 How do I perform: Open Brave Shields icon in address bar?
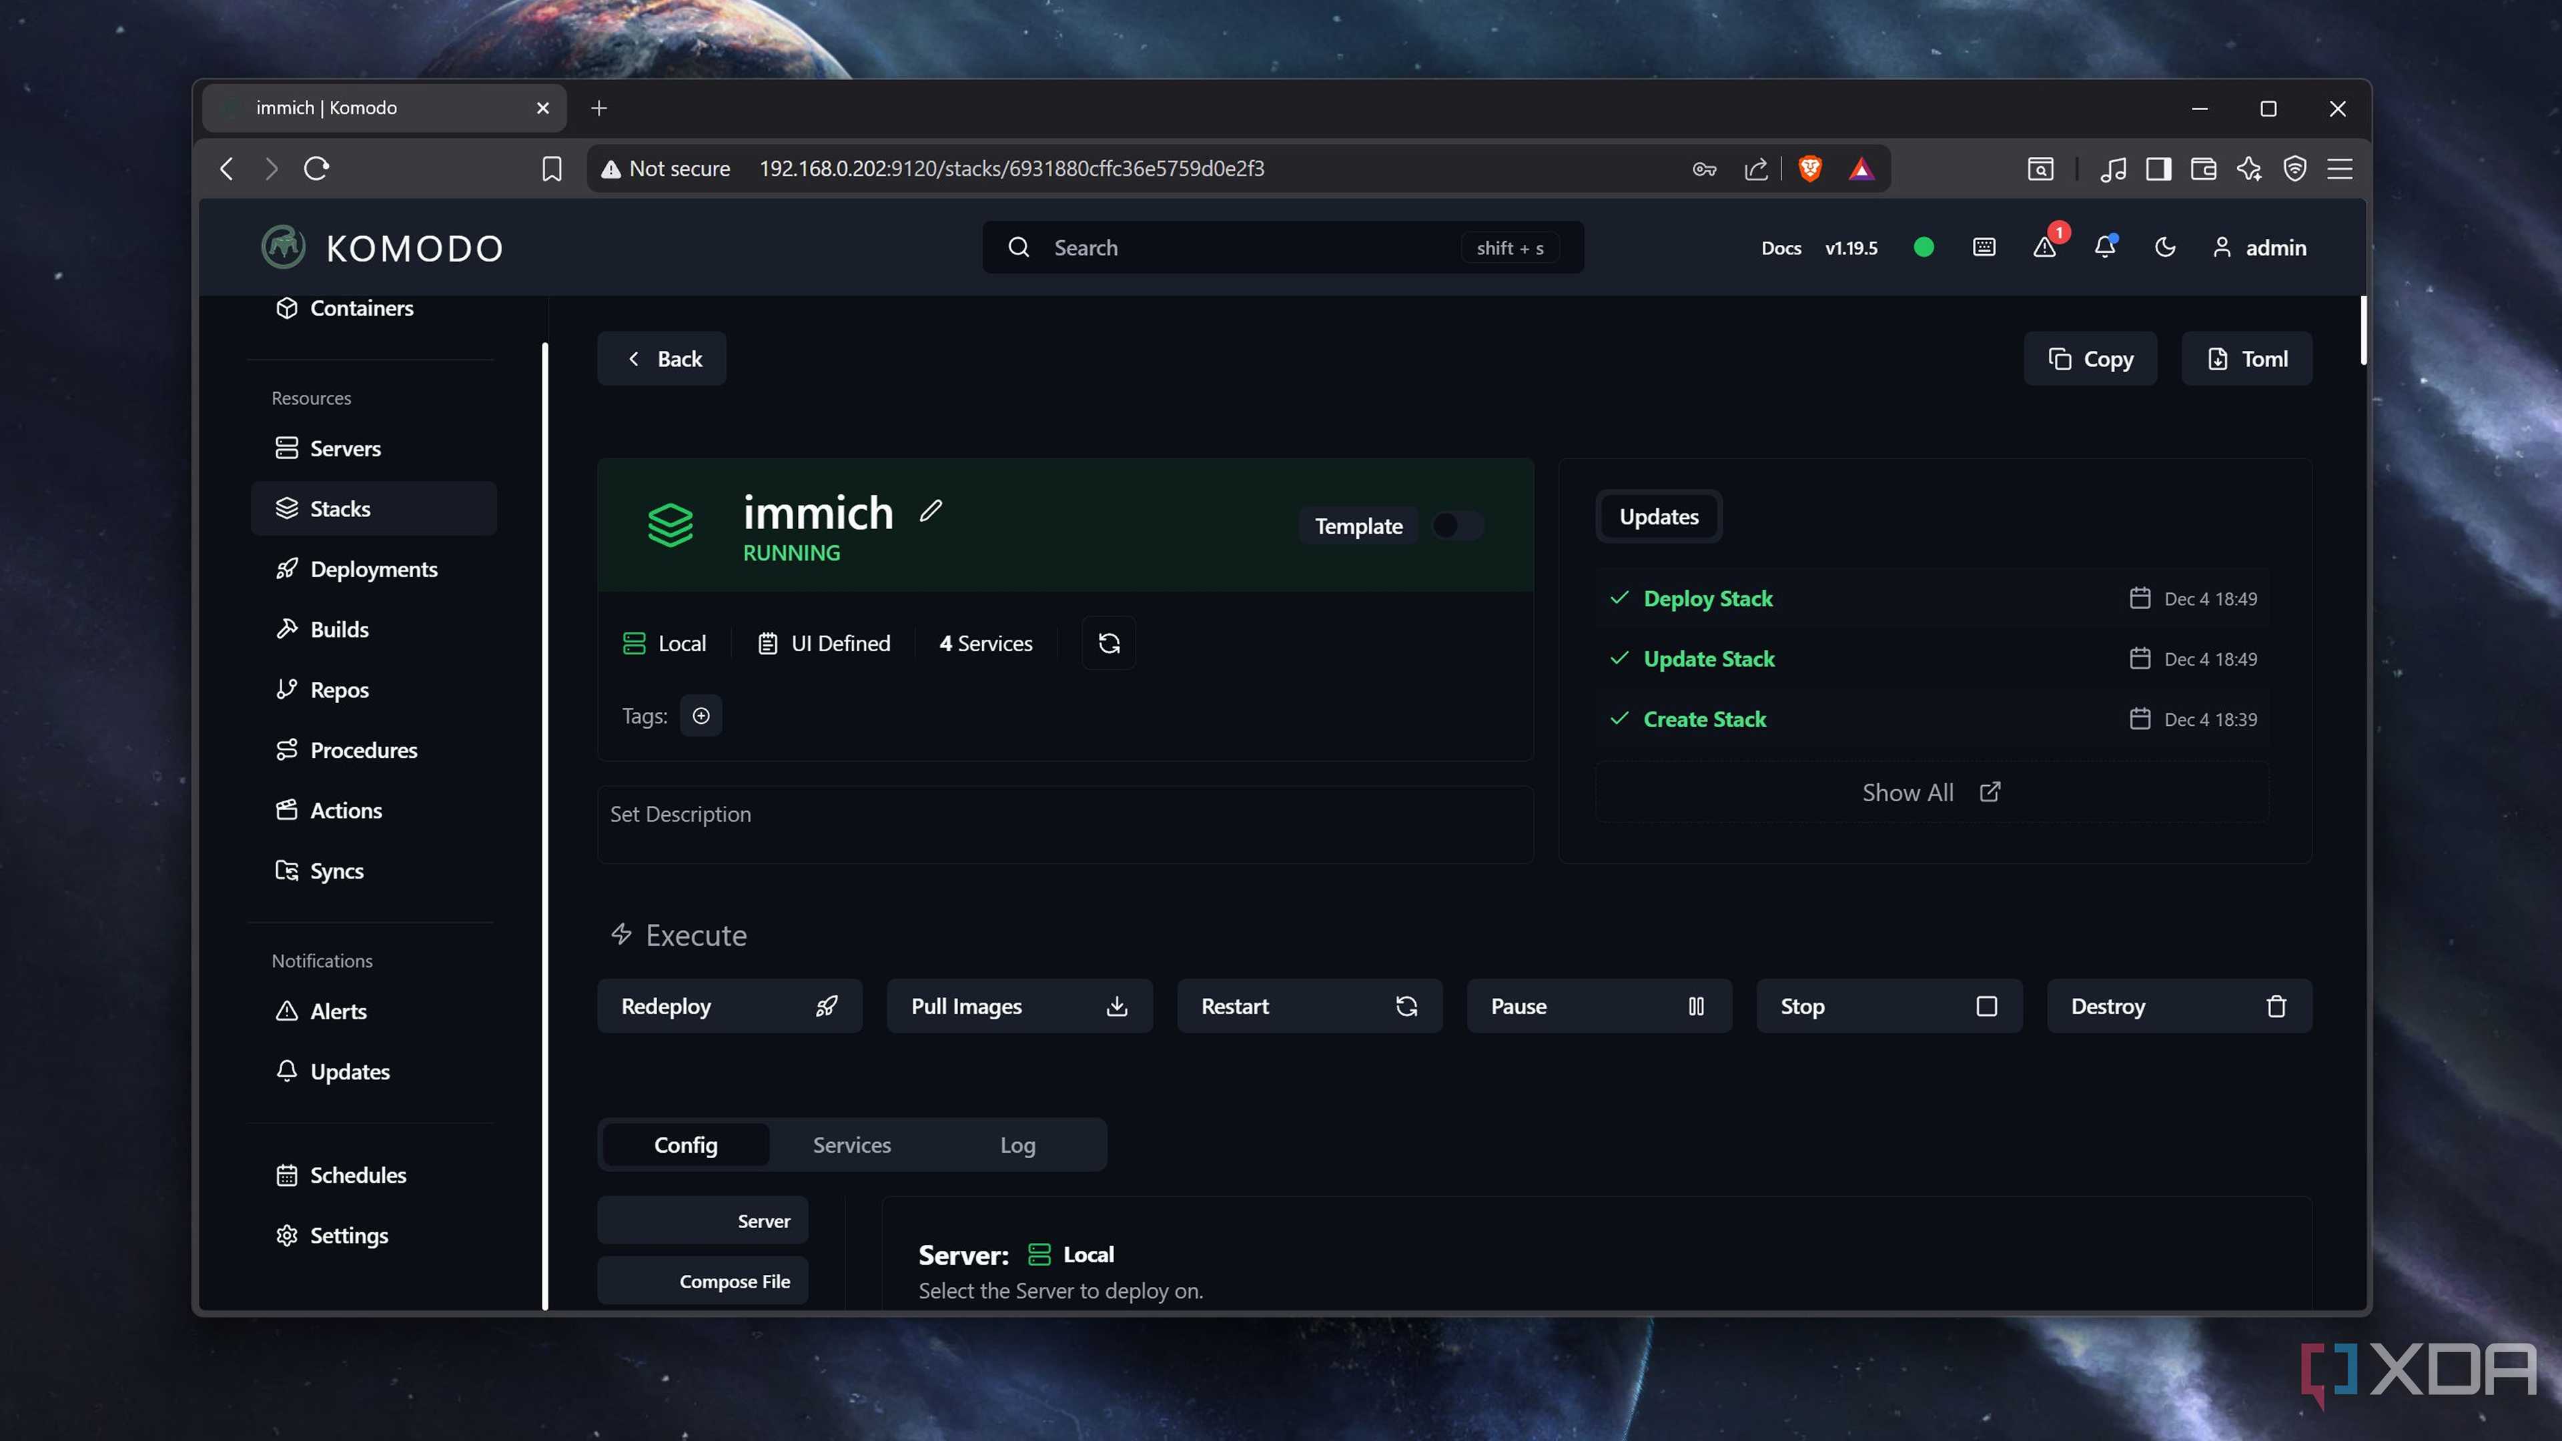pyautogui.click(x=1810, y=169)
